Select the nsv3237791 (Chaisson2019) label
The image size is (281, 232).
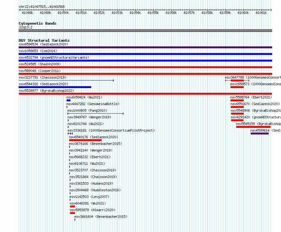[43, 77]
